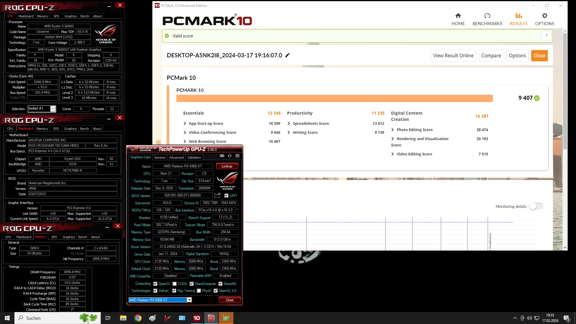Image resolution: width=576 pixels, height=324 pixels.
Task: Show hidden system tray icons
Action: [x=515, y=318]
